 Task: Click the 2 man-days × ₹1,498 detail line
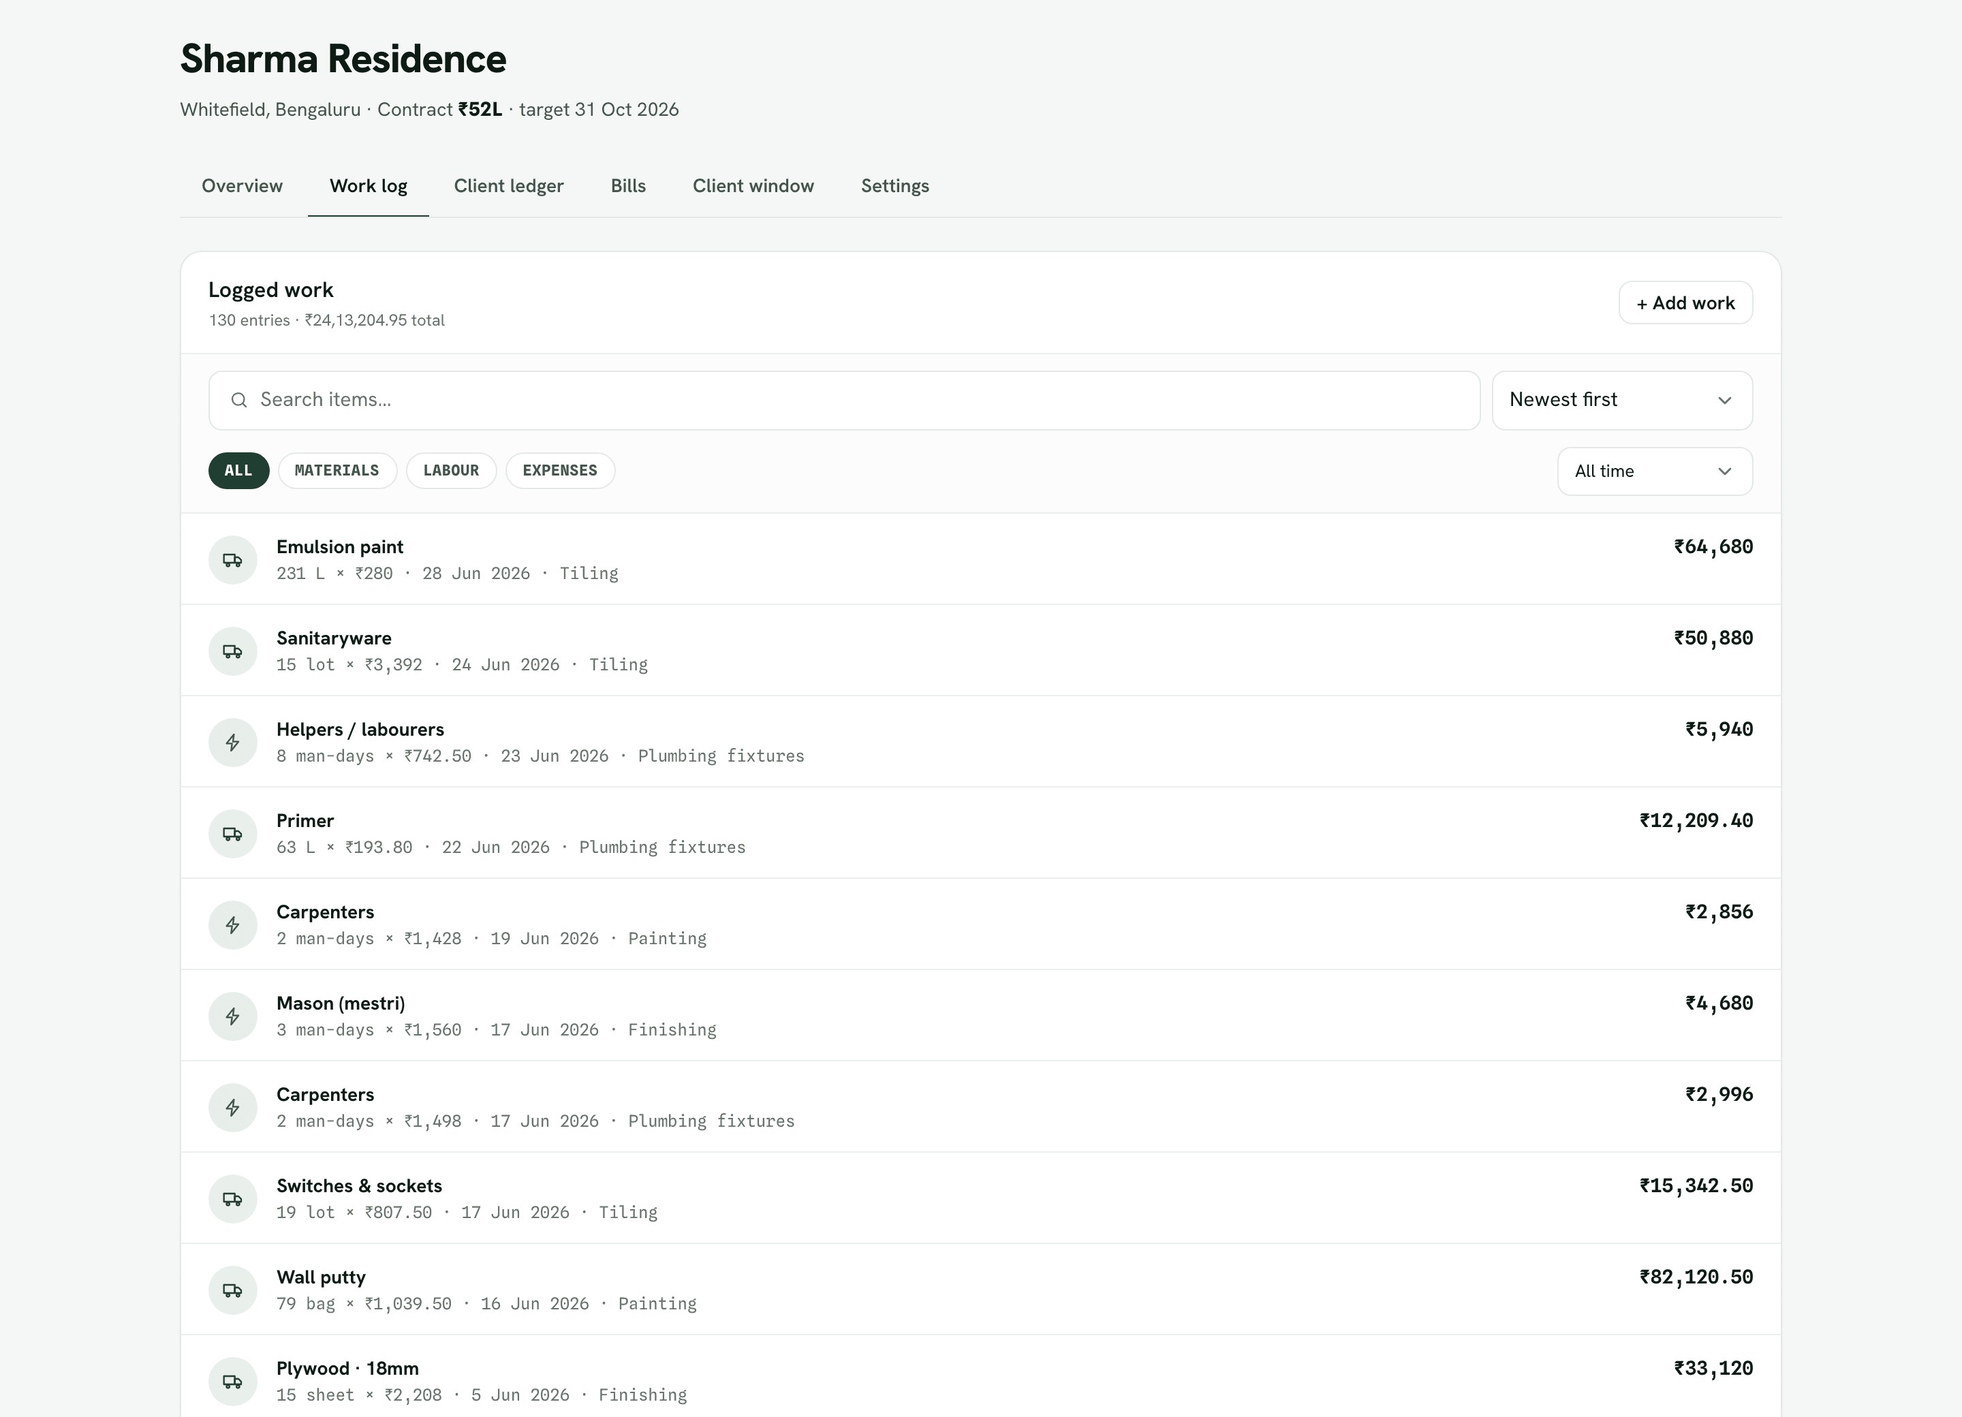click(535, 1121)
